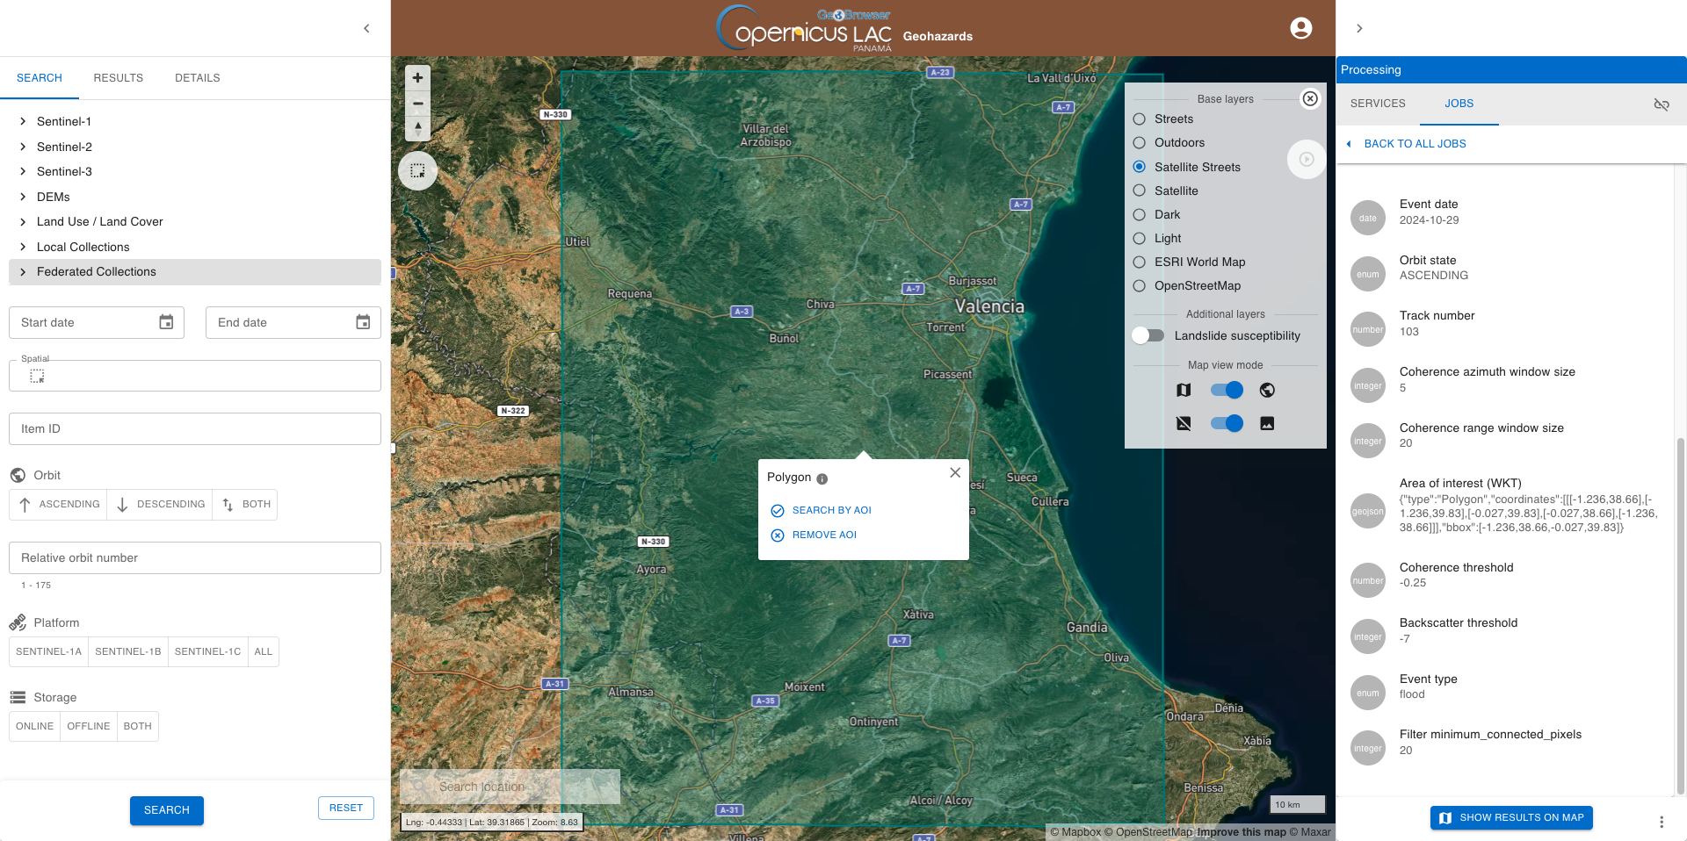Viewport: 1687px width, 841px height.
Task: Click the Relative orbit number field
Action: (x=194, y=557)
